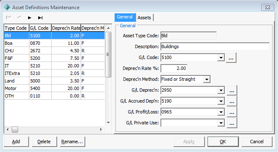
Task: Select the OTH row
Action: point(54,96)
